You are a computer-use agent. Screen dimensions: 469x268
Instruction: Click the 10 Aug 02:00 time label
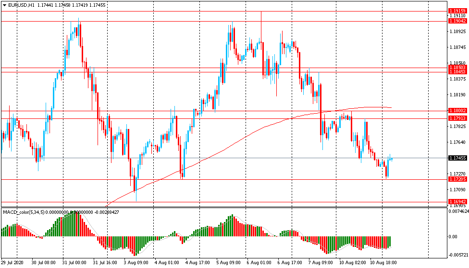(352, 263)
